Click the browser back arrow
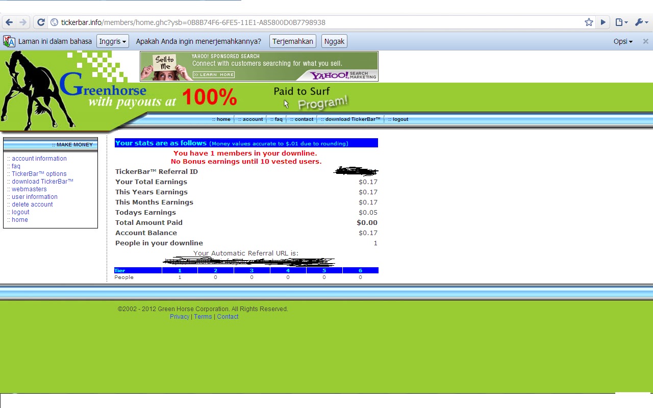Image resolution: width=653 pixels, height=408 pixels. point(9,22)
